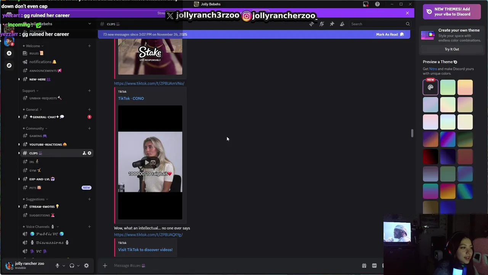Open the rules channel
The height and width of the screenshot is (275, 488).
57,53
